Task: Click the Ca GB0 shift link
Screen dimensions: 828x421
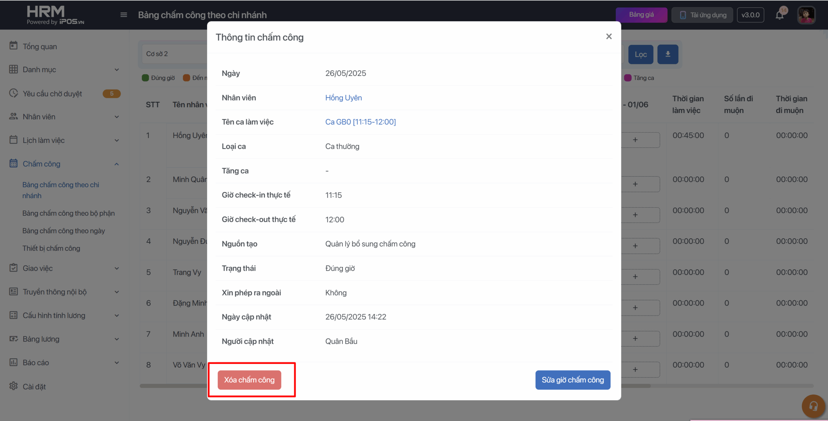Action: tap(360, 122)
